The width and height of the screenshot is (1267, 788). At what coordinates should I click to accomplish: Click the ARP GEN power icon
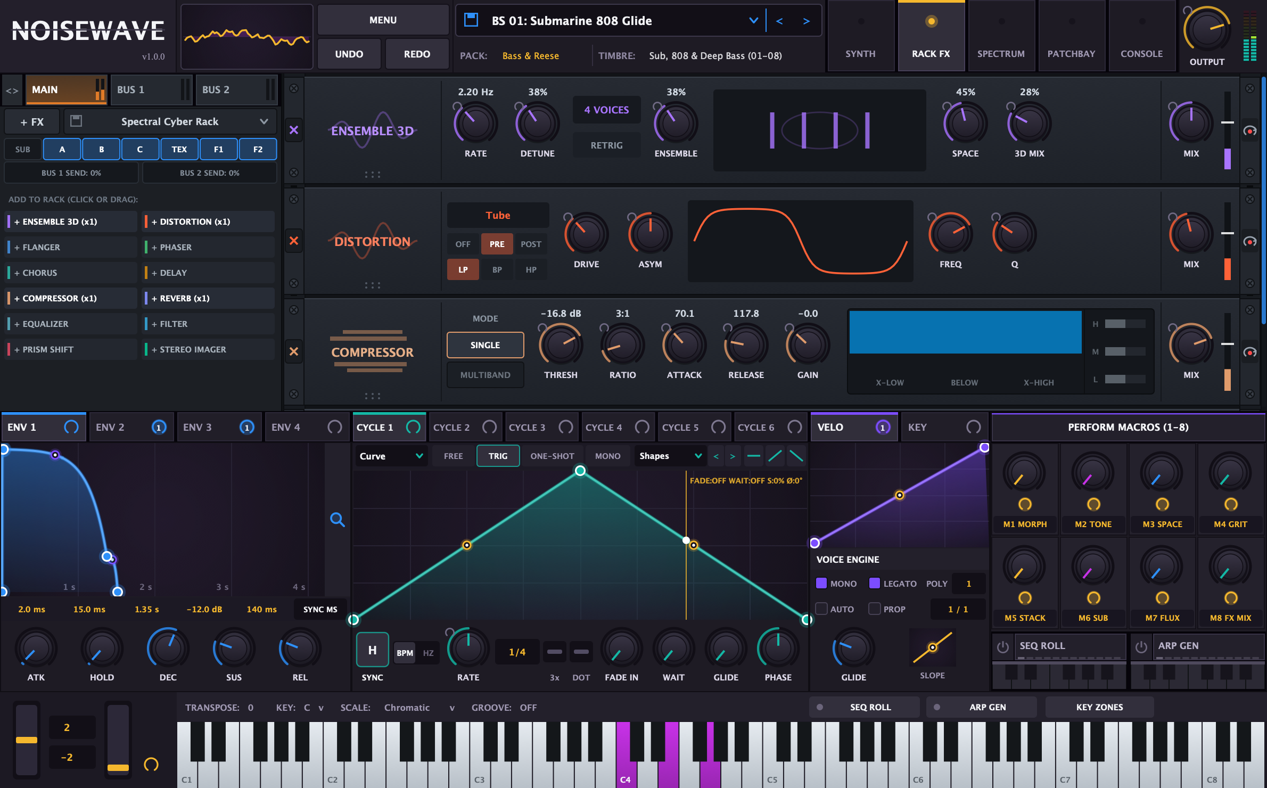(1141, 646)
